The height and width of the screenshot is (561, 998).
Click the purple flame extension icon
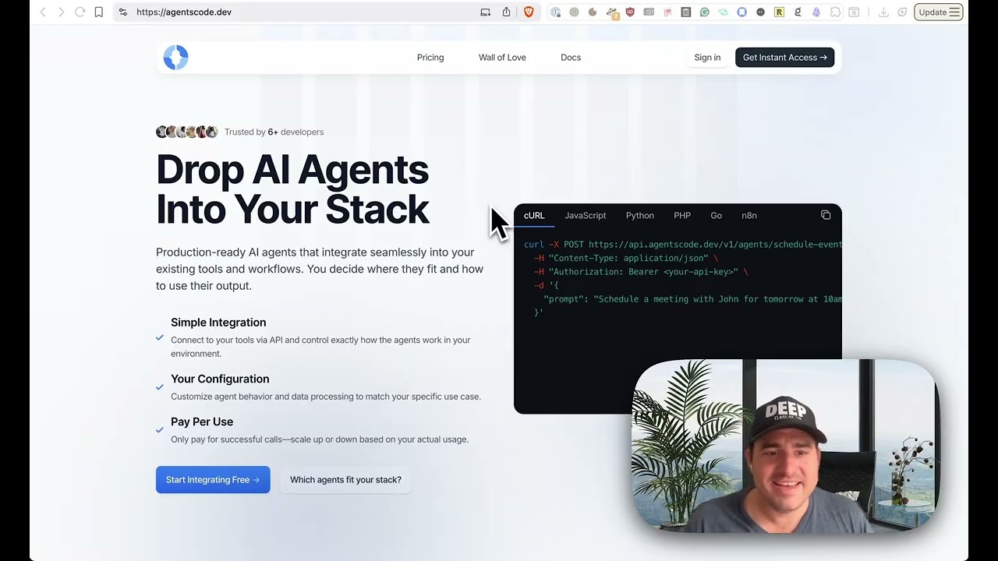point(816,12)
